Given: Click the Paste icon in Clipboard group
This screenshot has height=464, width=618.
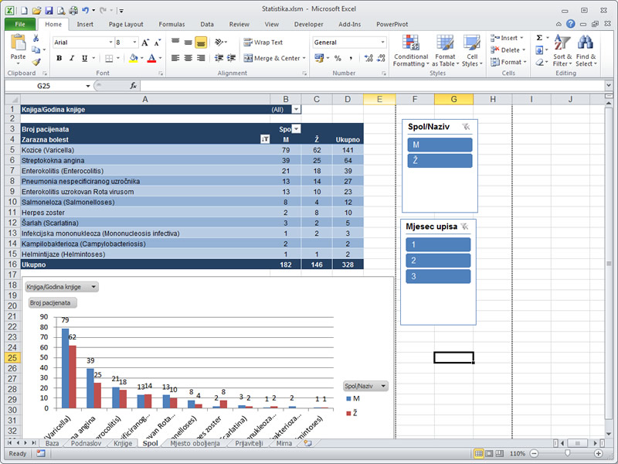Looking at the screenshot, I should click(x=18, y=43).
